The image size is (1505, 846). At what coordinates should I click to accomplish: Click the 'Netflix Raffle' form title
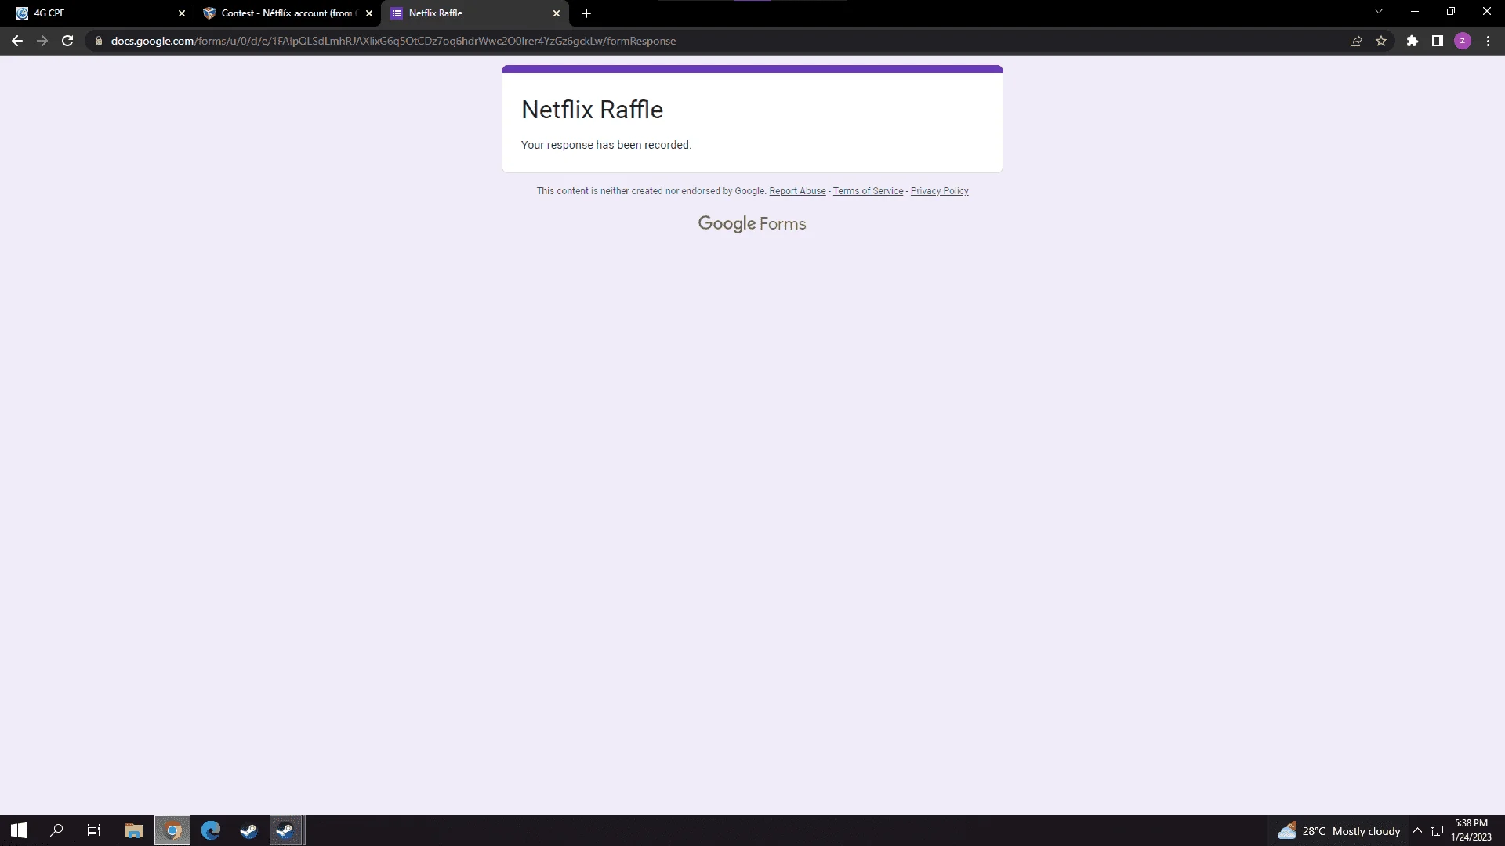click(x=592, y=110)
